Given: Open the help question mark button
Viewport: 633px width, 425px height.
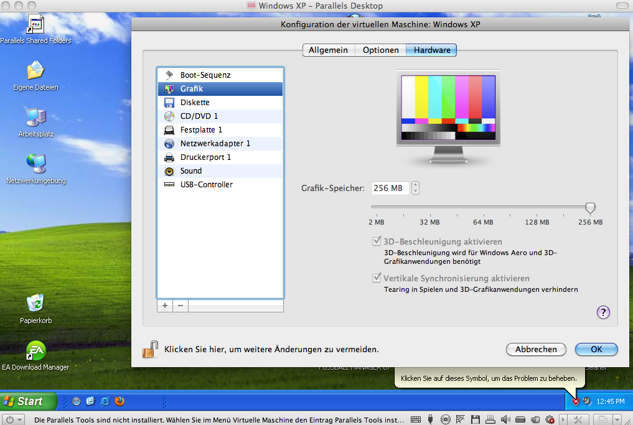Looking at the screenshot, I should pos(603,312).
